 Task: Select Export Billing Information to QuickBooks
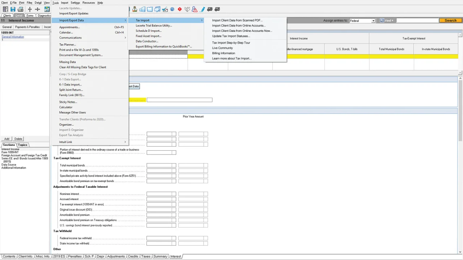(164, 47)
